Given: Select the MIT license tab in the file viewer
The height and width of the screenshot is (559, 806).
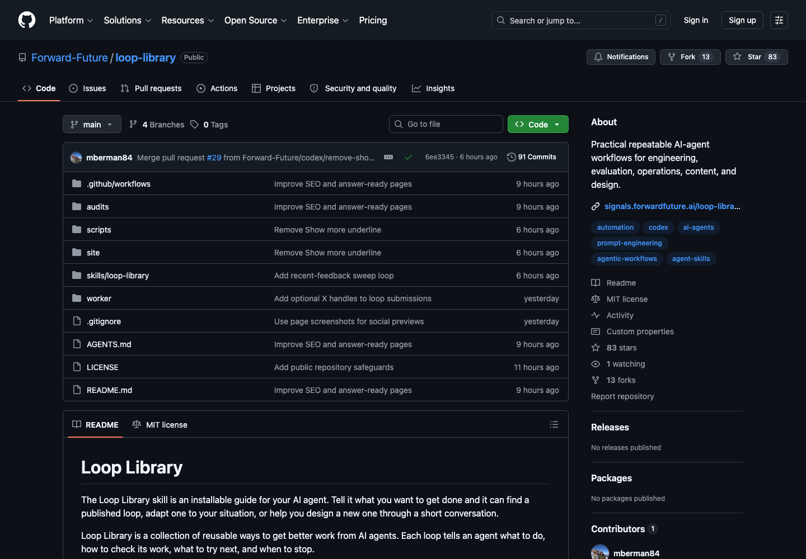Looking at the screenshot, I should 160,425.
